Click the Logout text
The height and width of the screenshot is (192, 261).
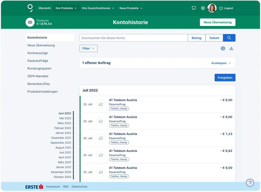(228, 8)
